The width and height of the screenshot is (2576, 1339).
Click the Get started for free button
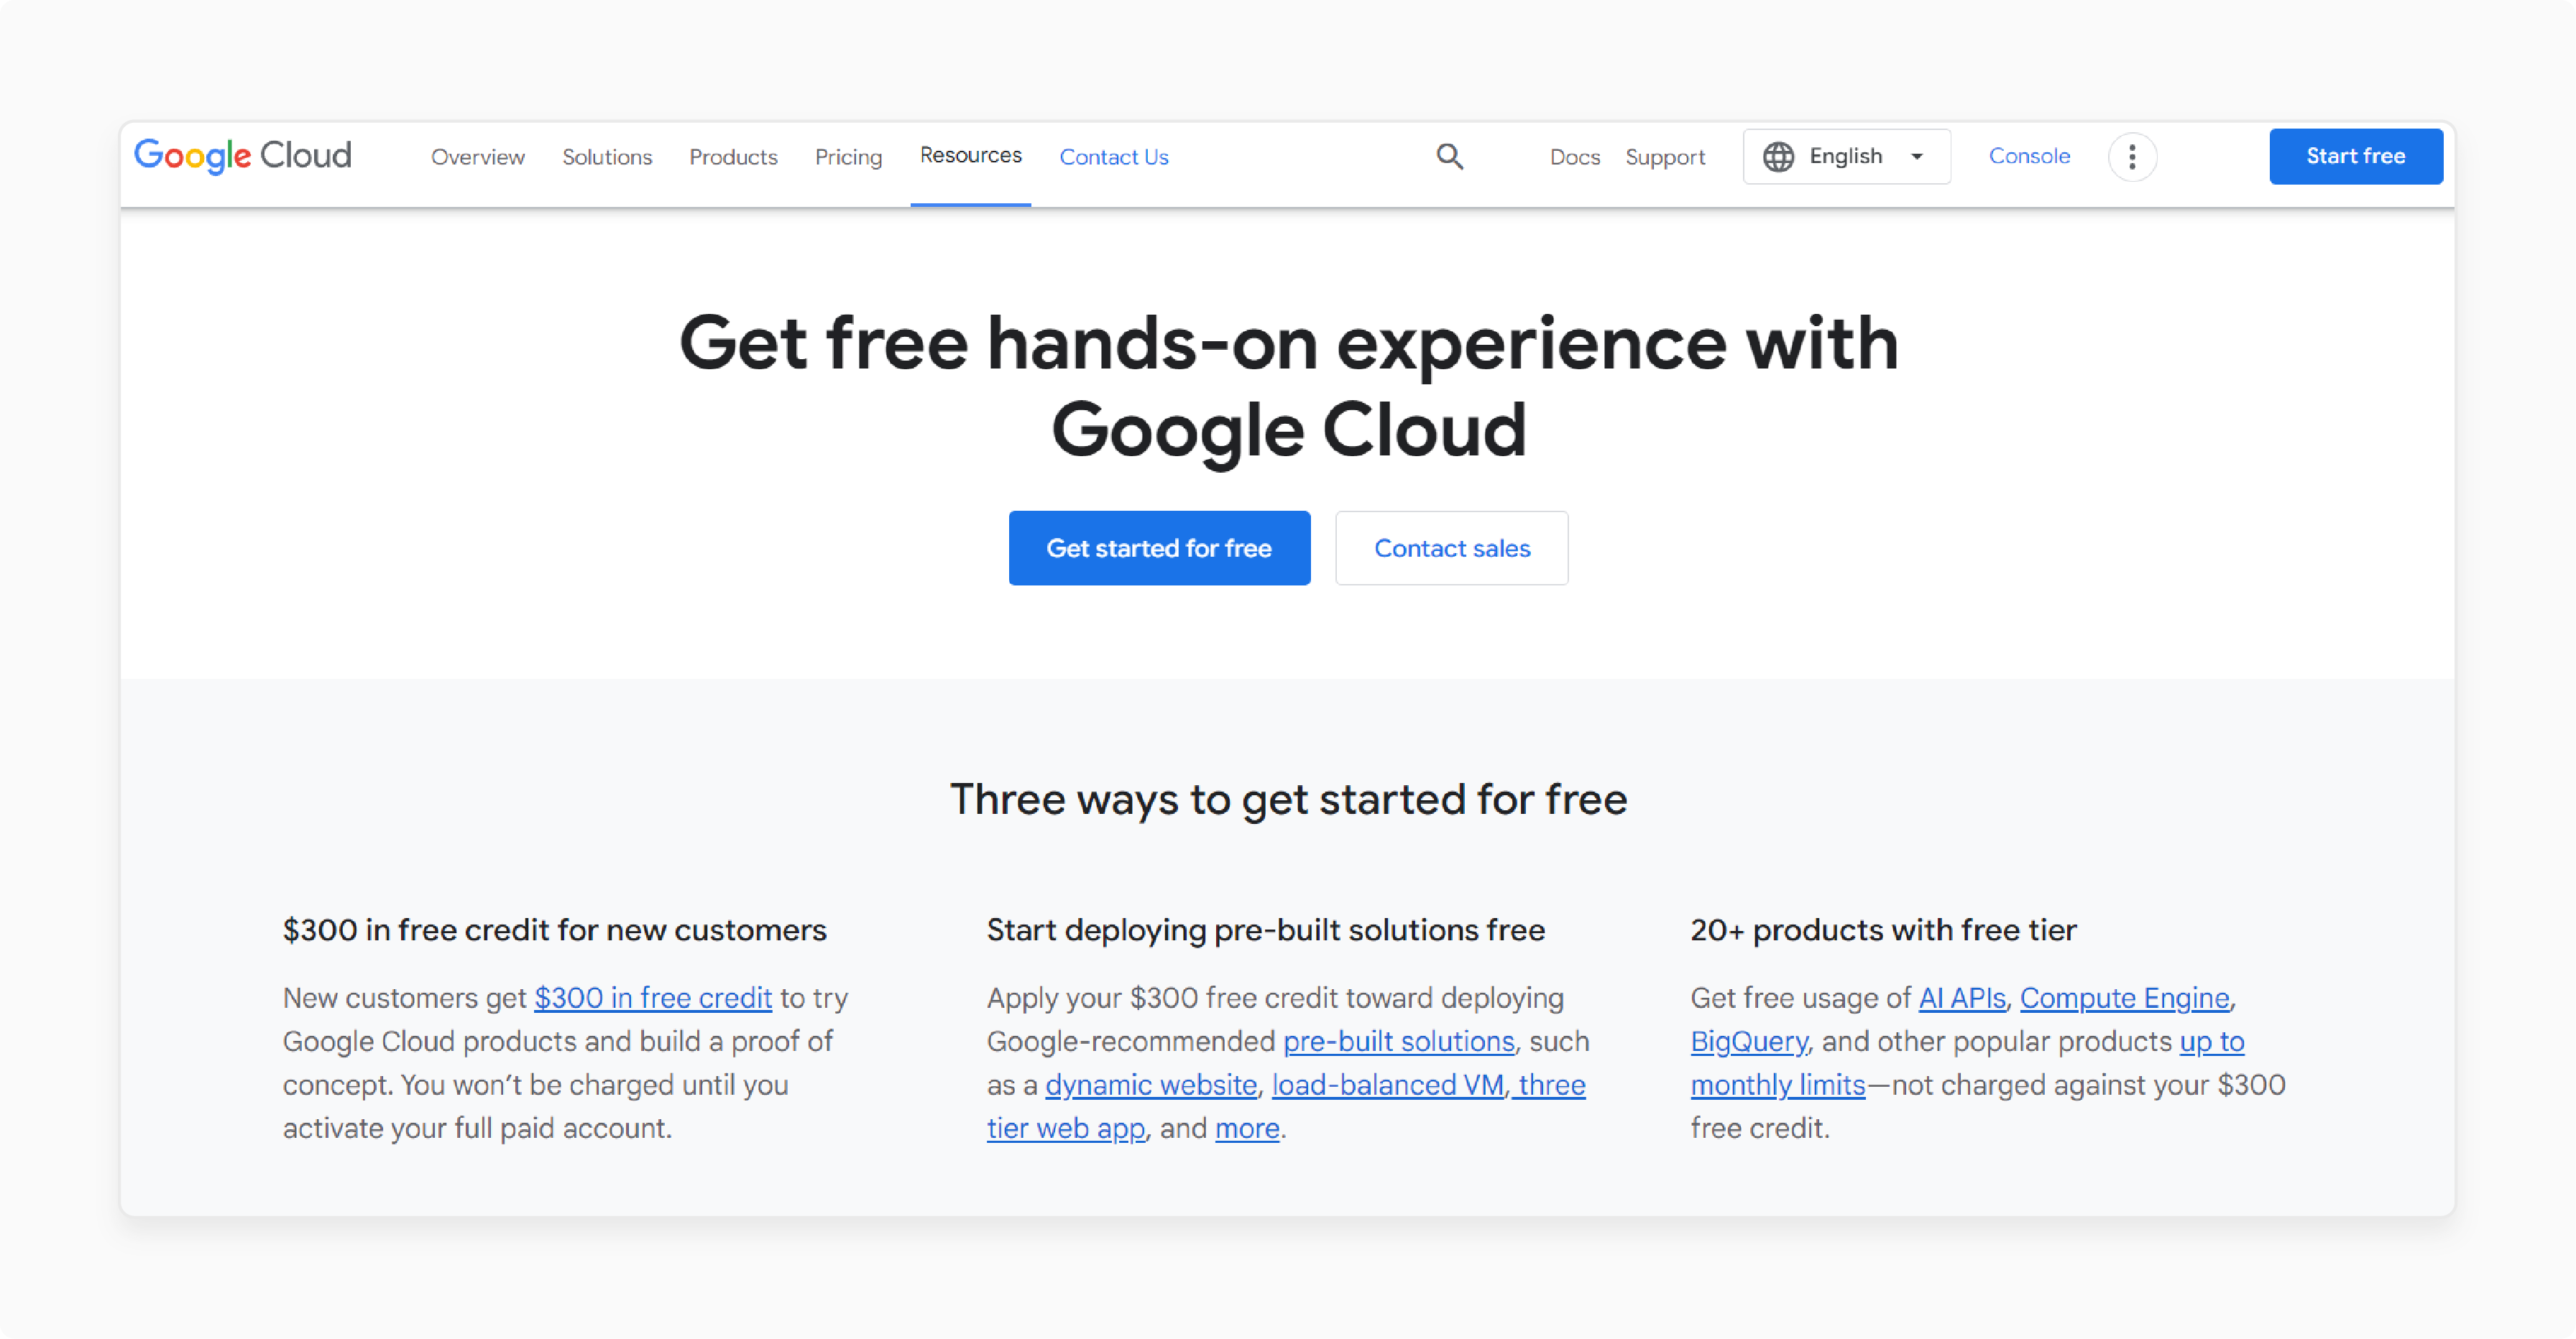click(x=1159, y=549)
